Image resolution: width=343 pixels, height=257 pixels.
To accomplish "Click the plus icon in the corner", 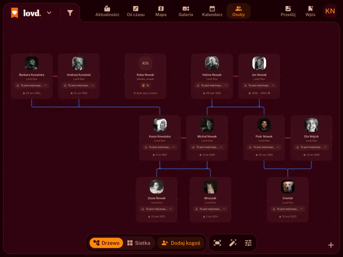I will tap(331, 245).
